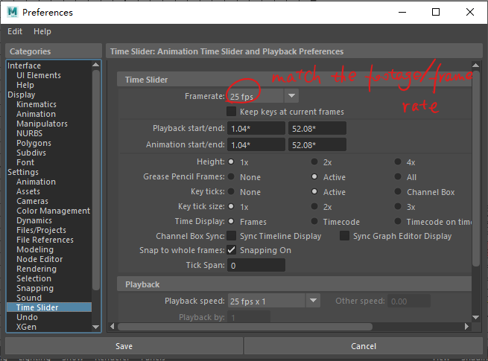Toggle Keep keys at current frames checkbox

(231, 112)
